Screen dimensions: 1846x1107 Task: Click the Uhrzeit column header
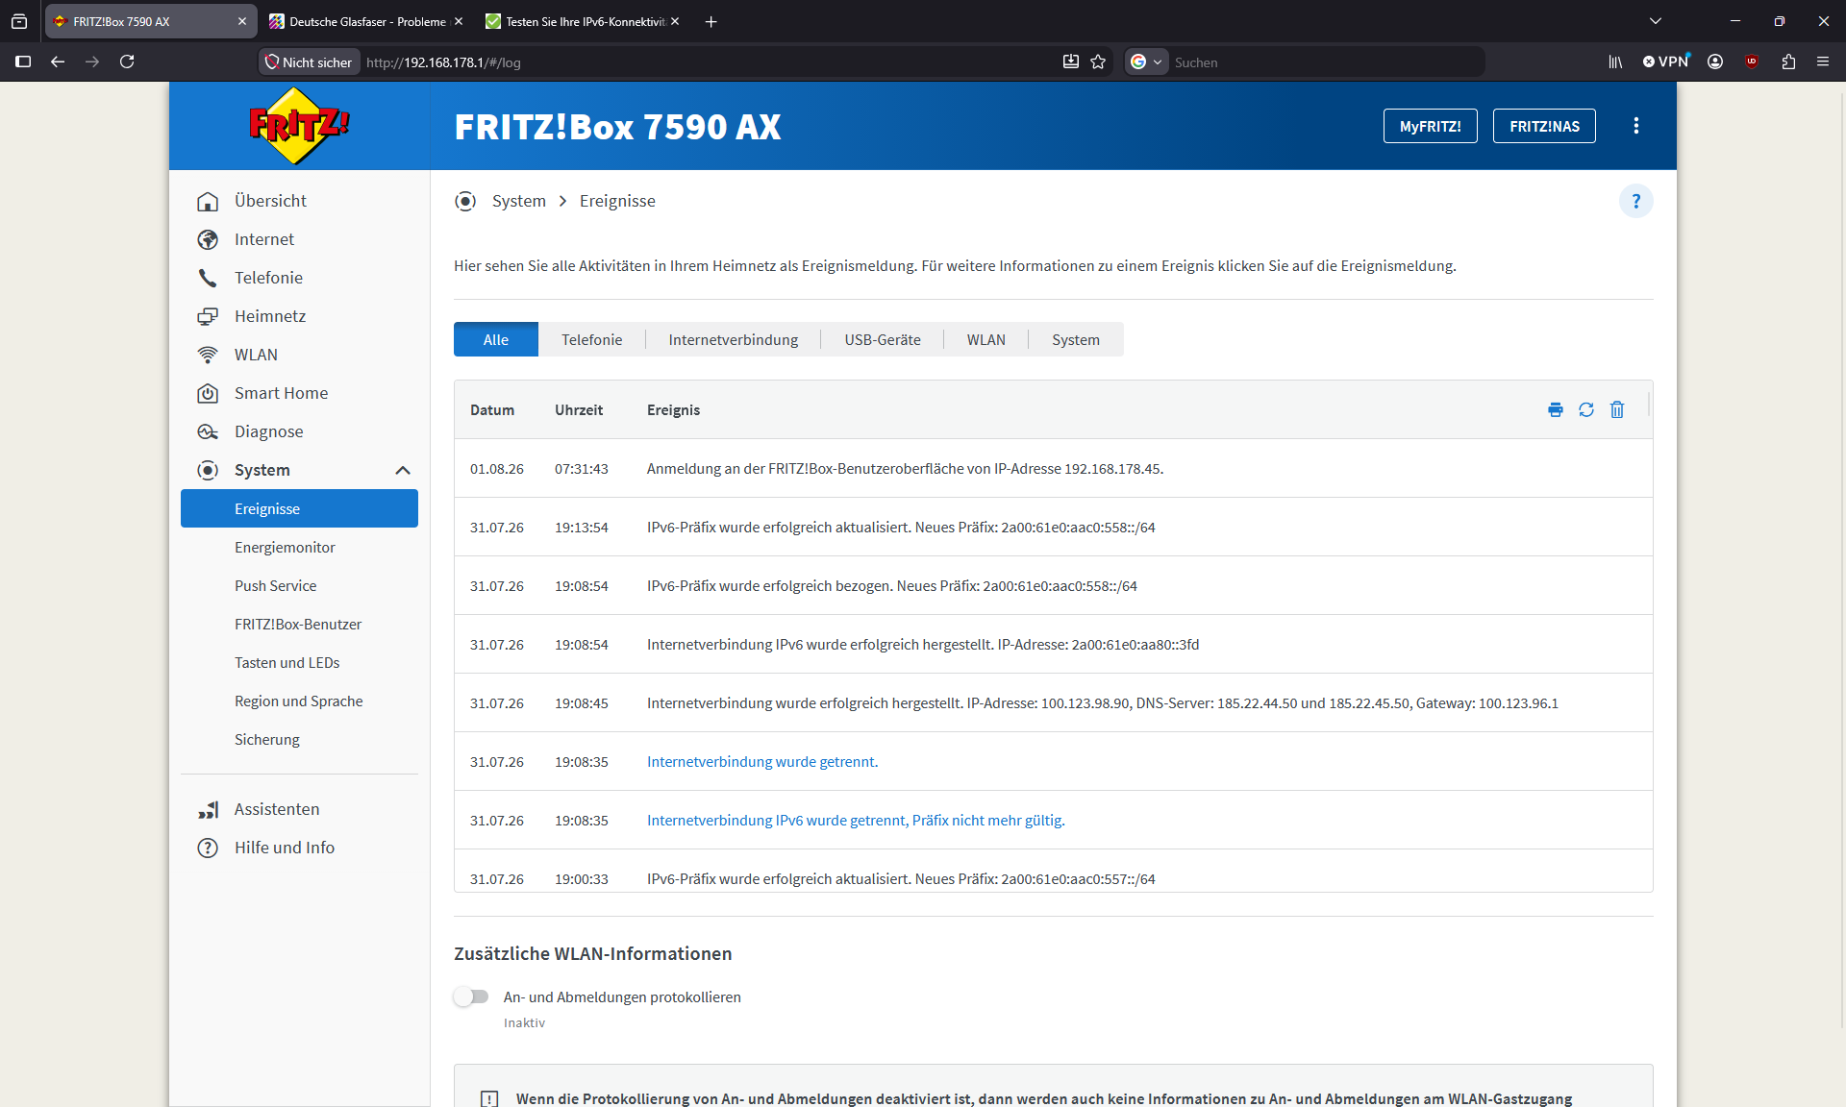coord(579,410)
